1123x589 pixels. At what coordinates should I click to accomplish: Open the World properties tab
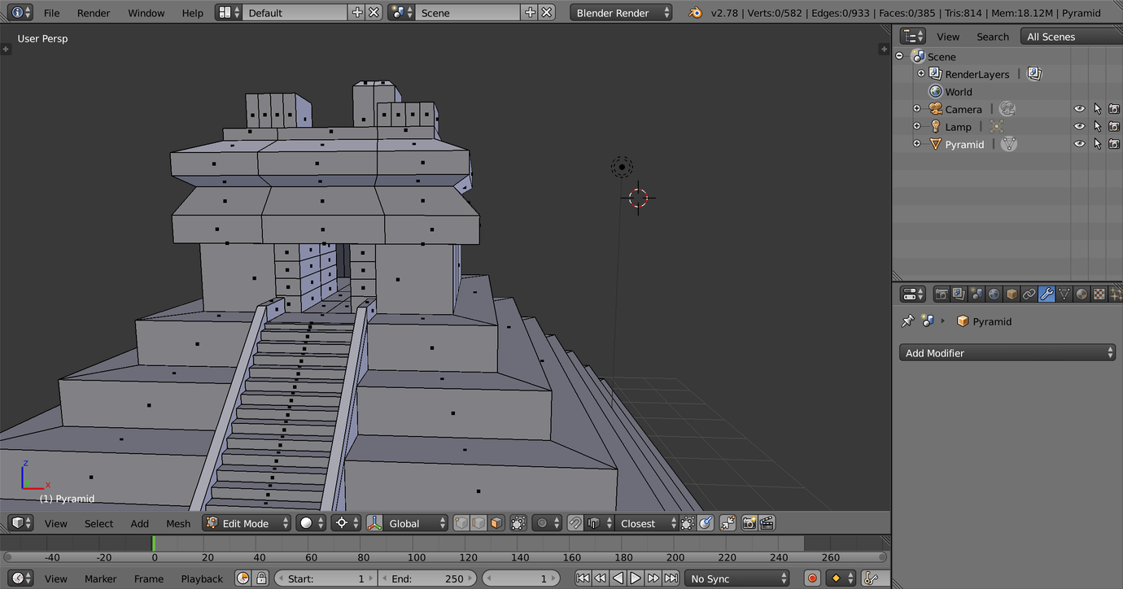tap(994, 294)
